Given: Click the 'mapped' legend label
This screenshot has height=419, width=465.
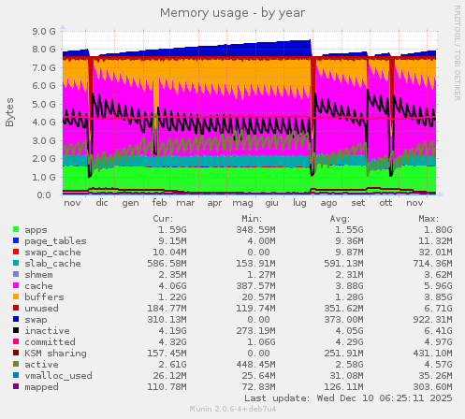Looking at the screenshot, I should [x=41, y=387].
